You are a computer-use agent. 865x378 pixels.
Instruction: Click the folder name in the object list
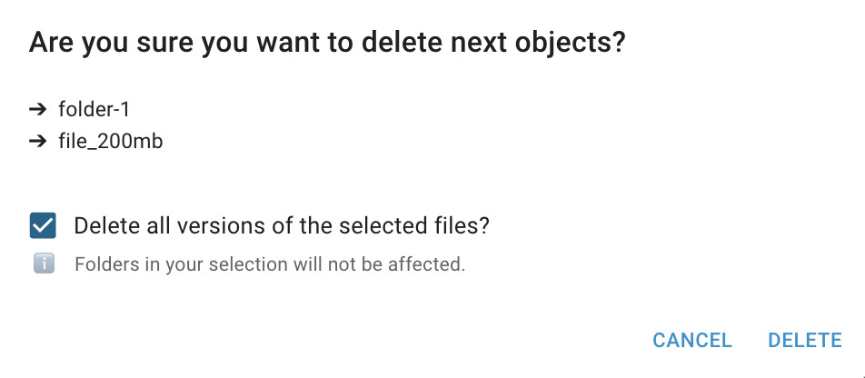coord(94,110)
